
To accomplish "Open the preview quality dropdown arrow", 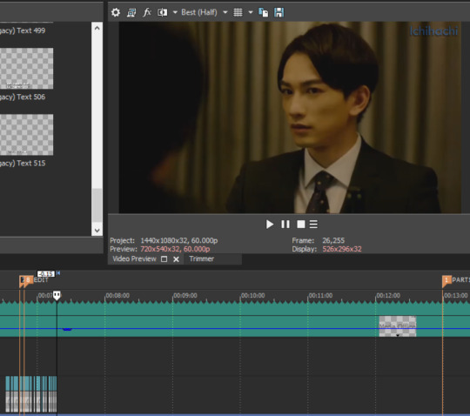I will 225,12.
